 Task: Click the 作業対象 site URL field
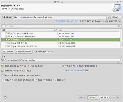[60, 17]
